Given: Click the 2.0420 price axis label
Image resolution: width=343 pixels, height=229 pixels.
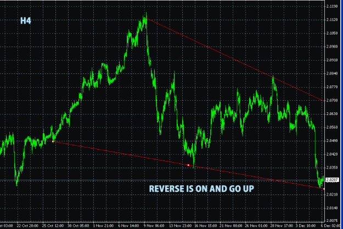Looking at the screenshot, I should point(332,154).
